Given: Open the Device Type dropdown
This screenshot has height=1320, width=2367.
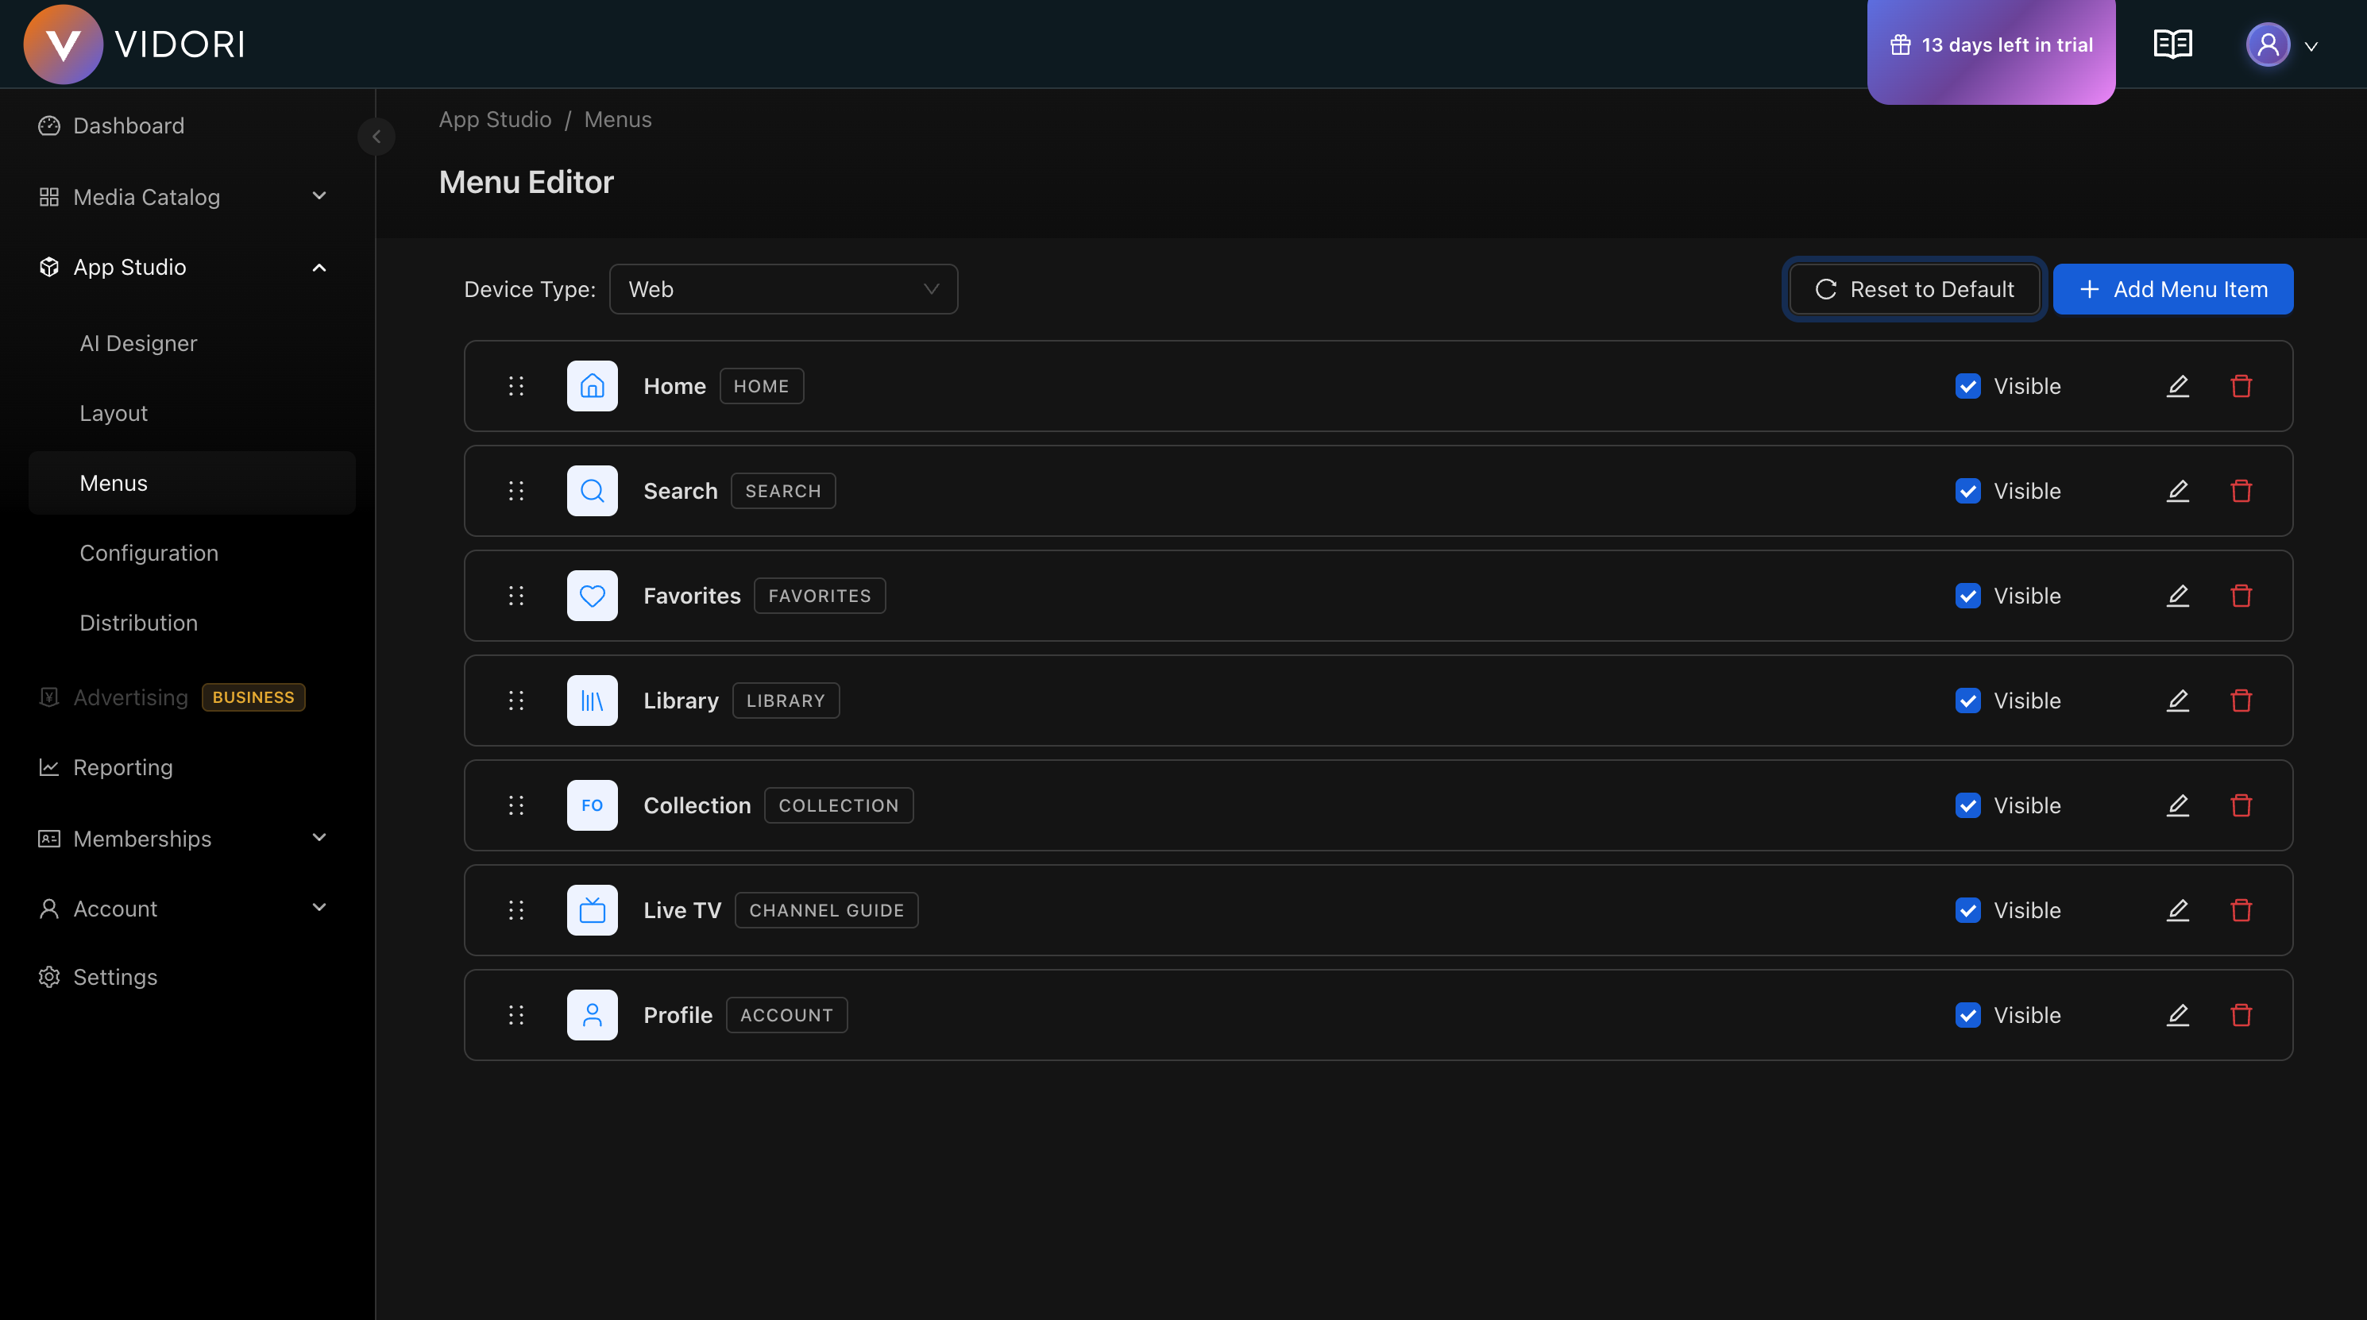Looking at the screenshot, I should pos(783,288).
